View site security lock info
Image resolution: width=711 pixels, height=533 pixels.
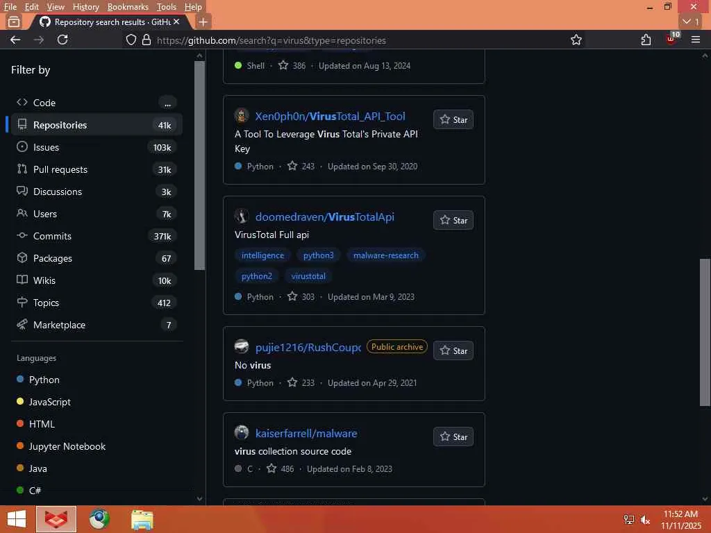[146, 40]
